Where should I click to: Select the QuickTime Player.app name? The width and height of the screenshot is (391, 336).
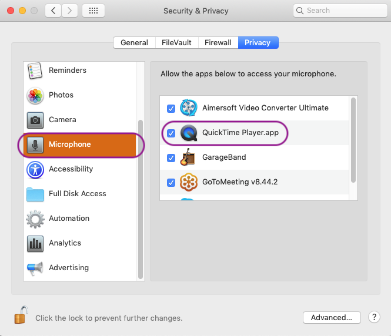[240, 133]
